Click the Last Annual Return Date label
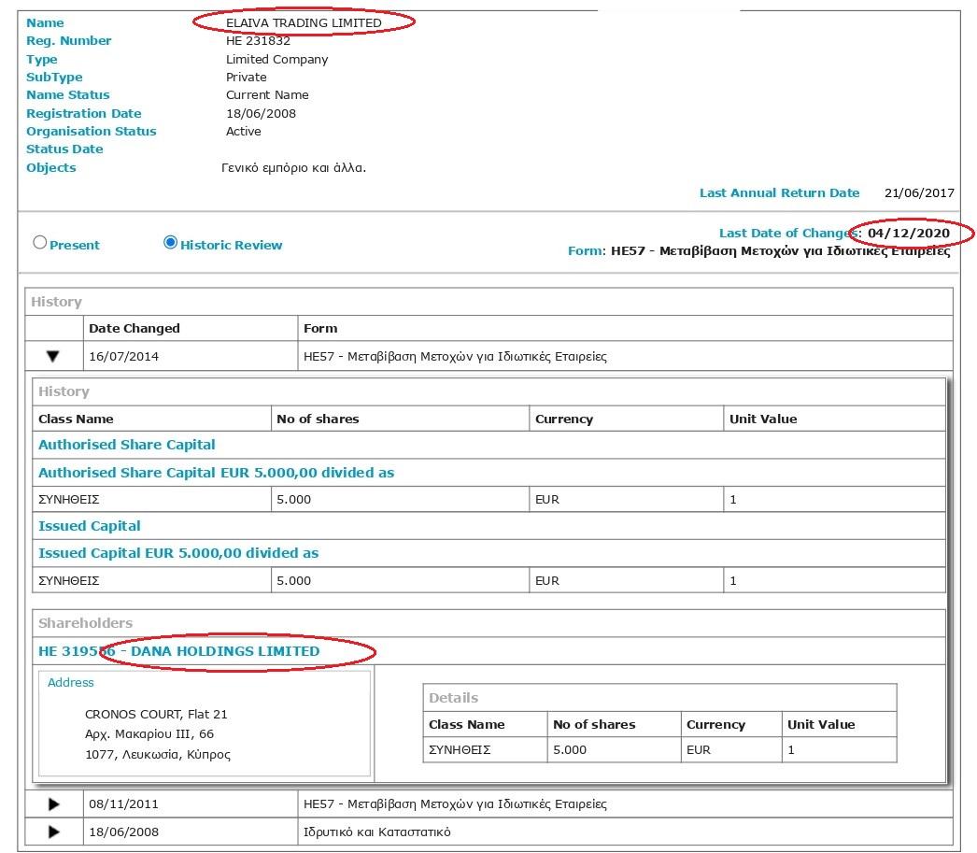The height and width of the screenshot is (853, 977). coord(779,193)
